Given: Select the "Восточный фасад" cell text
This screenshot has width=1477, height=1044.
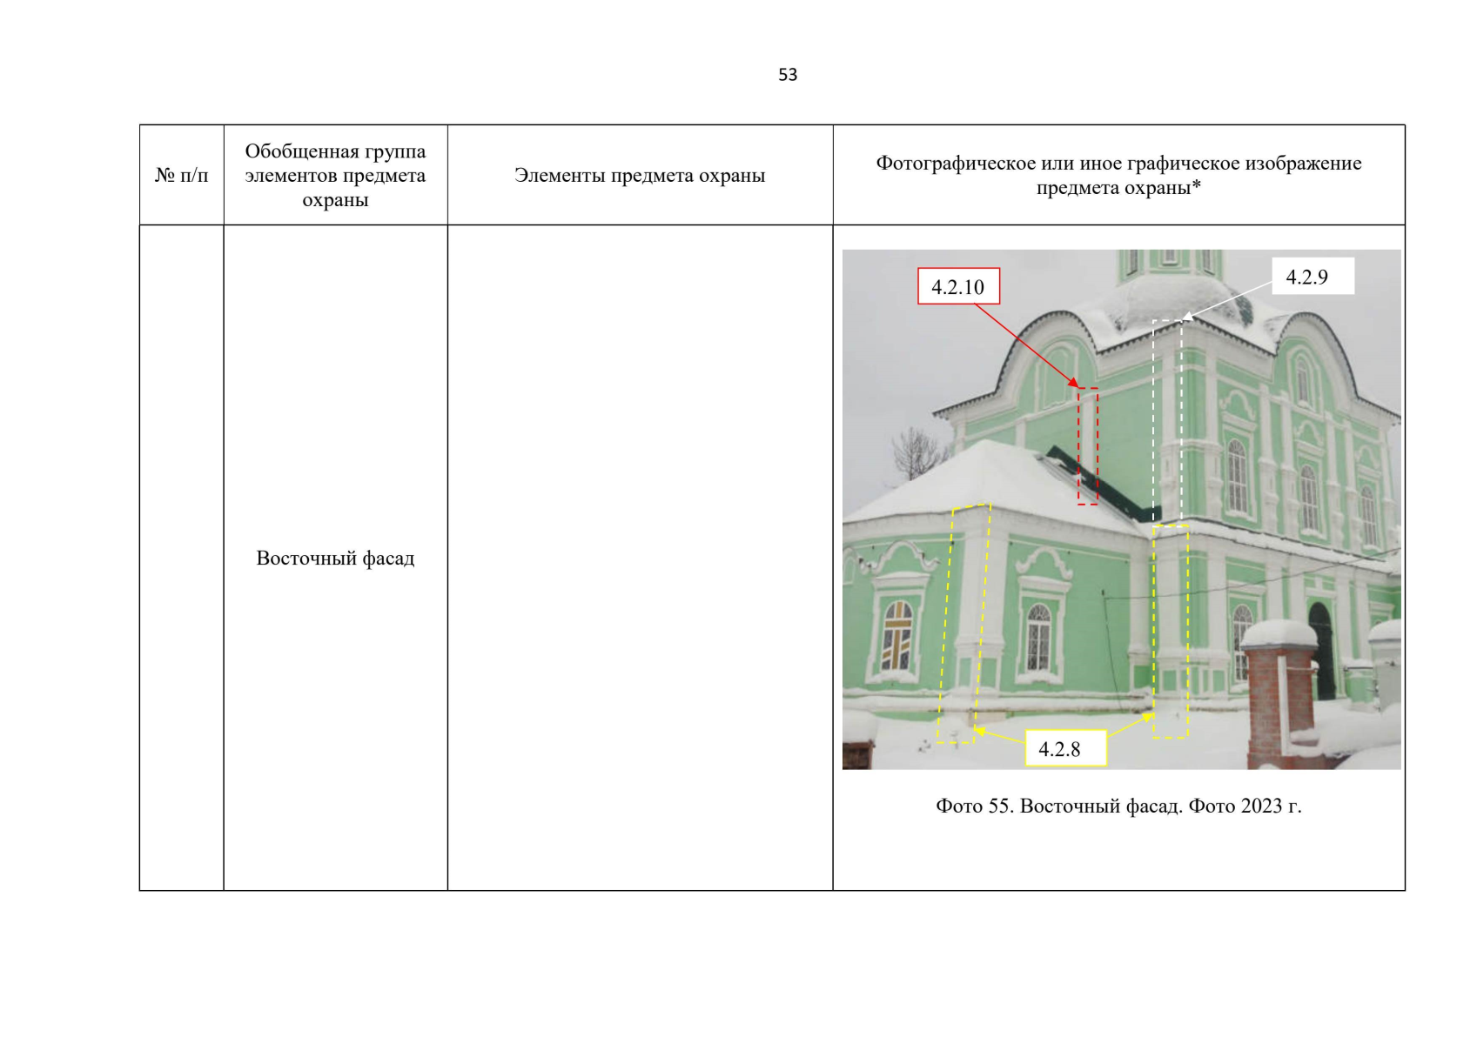Looking at the screenshot, I should click(335, 558).
